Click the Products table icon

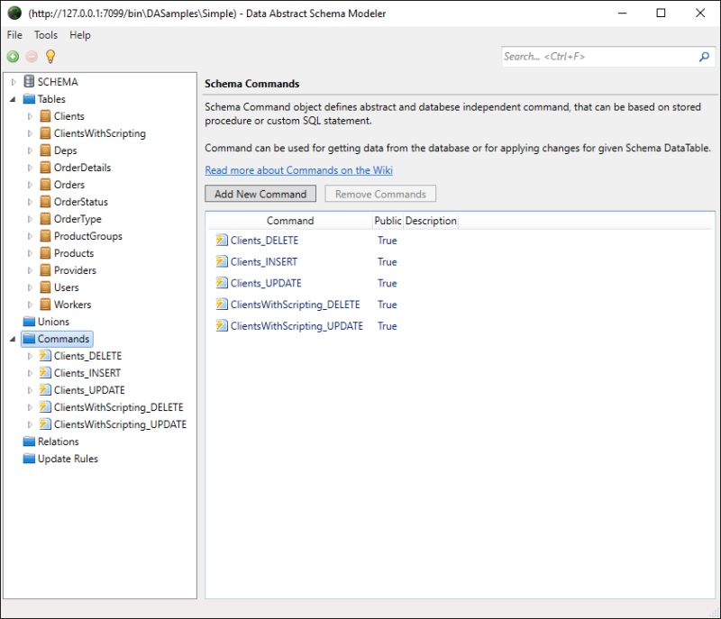click(45, 253)
